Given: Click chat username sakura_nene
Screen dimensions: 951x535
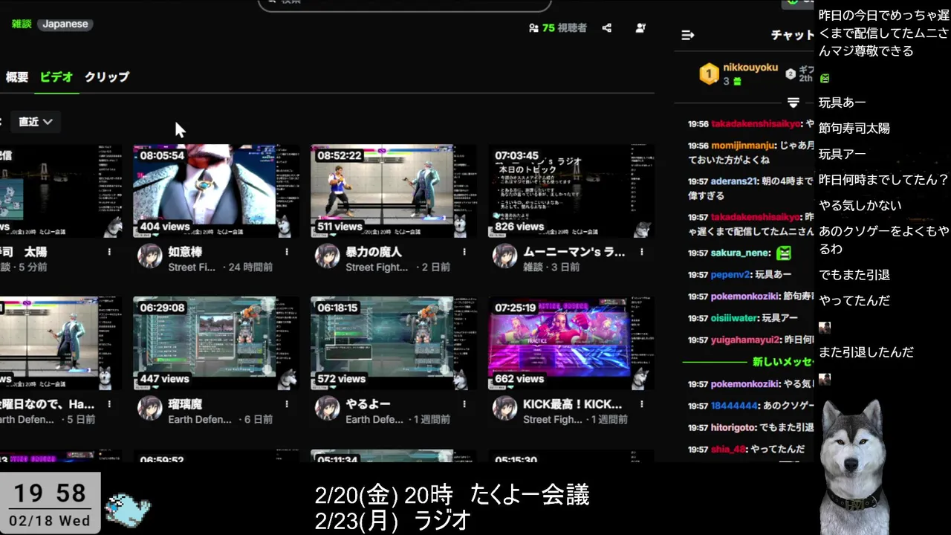Looking at the screenshot, I should 740,253.
